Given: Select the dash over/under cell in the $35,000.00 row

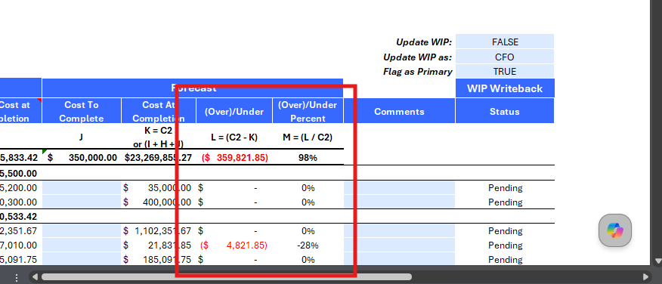Looking at the screenshot, I should pos(234,188).
